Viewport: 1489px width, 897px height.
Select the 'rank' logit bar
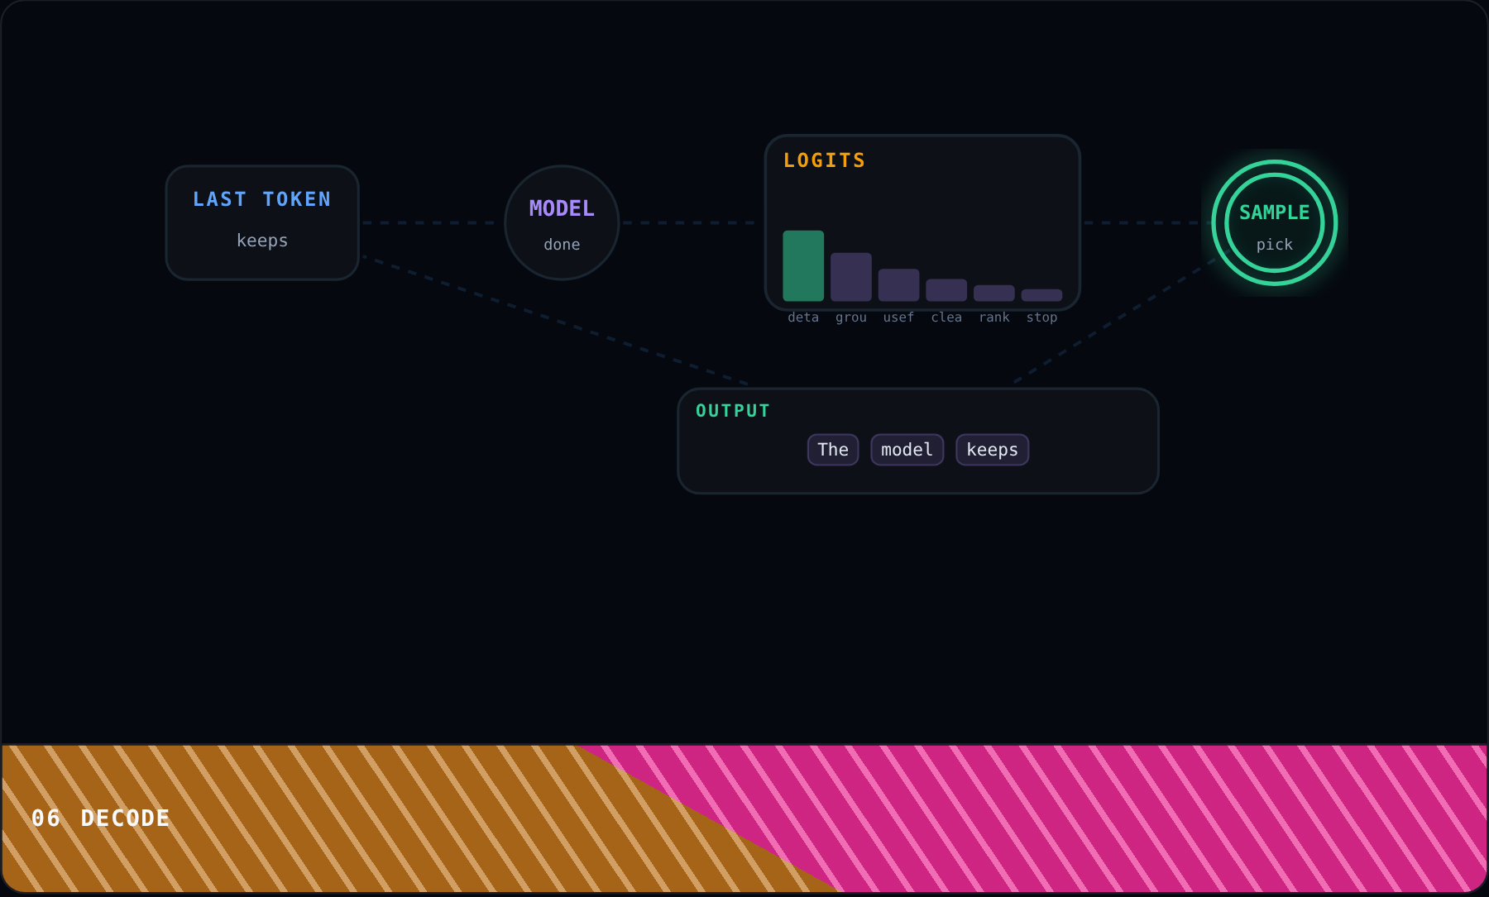click(x=994, y=293)
